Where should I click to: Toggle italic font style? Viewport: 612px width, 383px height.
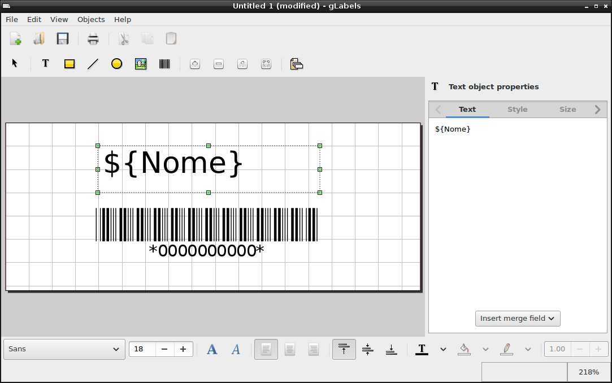pos(236,349)
